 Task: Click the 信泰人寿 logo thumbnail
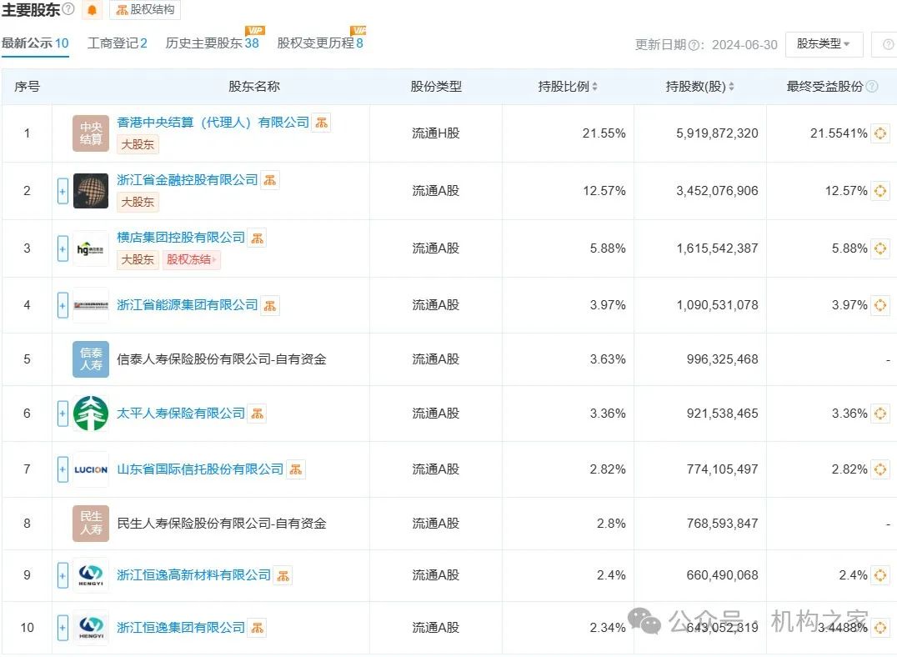pyautogui.click(x=90, y=359)
